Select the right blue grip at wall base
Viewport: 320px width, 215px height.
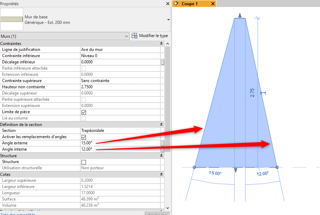click(x=277, y=168)
